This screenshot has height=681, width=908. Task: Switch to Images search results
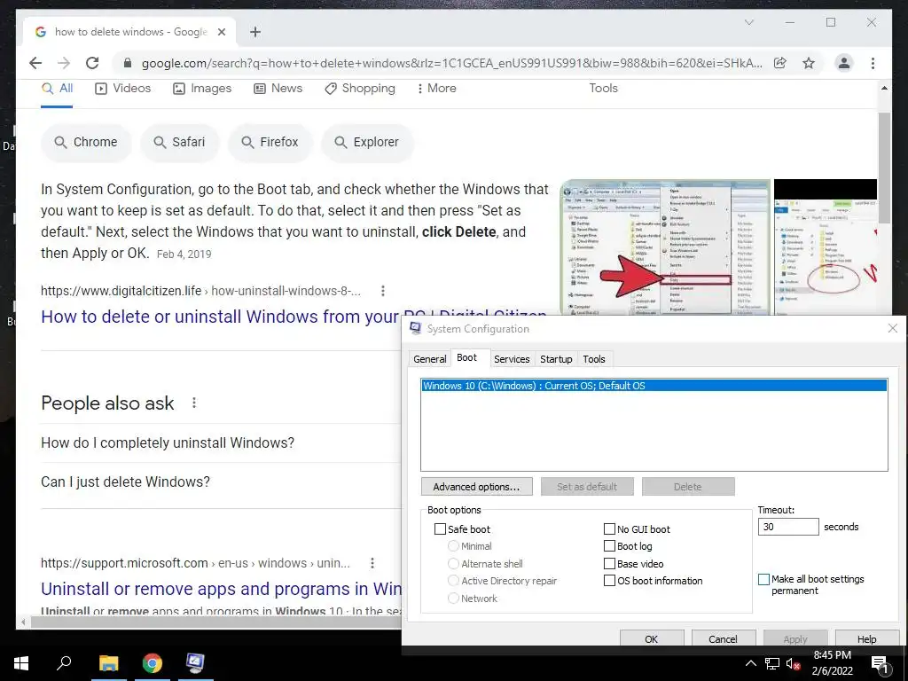202,89
